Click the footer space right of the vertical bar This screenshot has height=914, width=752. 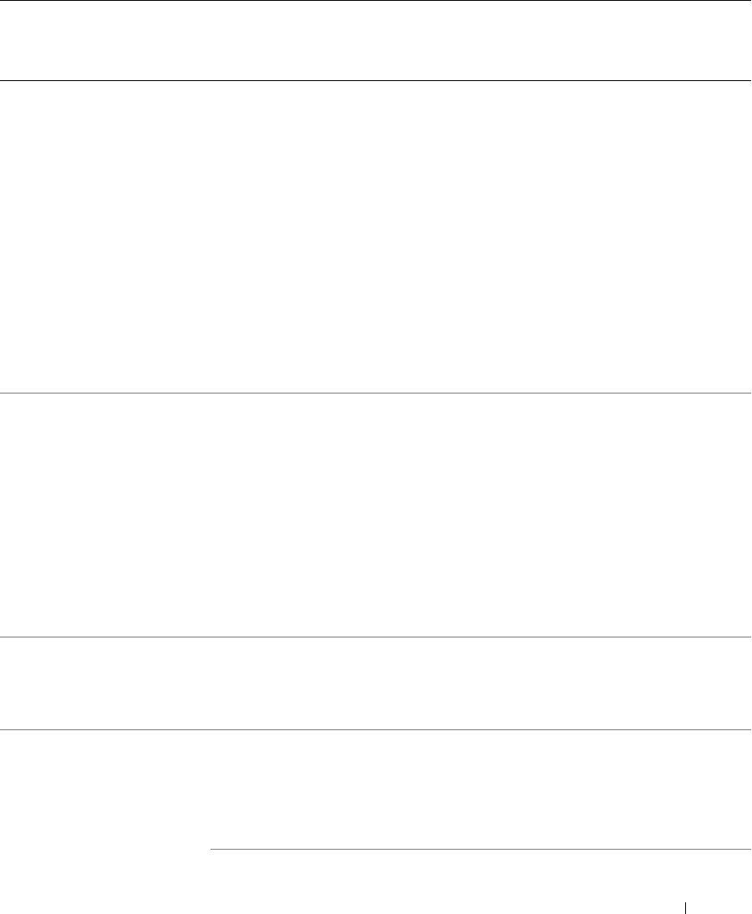pyautogui.click(x=720, y=908)
